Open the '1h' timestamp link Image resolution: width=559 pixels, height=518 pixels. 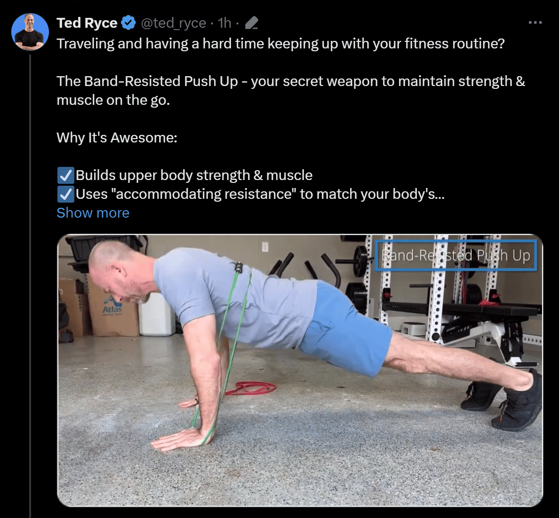(x=224, y=23)
